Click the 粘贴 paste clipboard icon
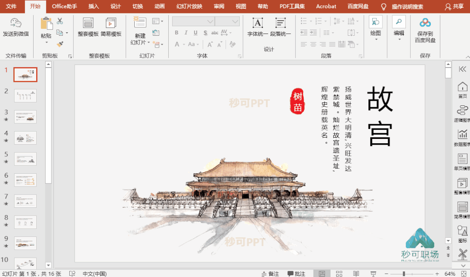 [x=46, y=24]
